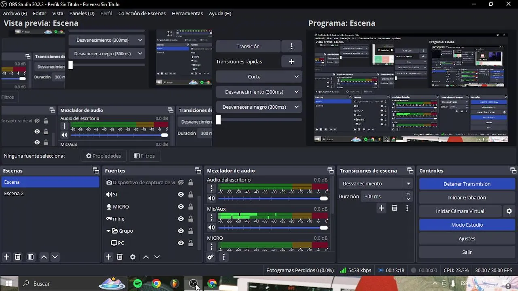Move selected source down with arrow

pyautogui.click(x=157, y=257)
